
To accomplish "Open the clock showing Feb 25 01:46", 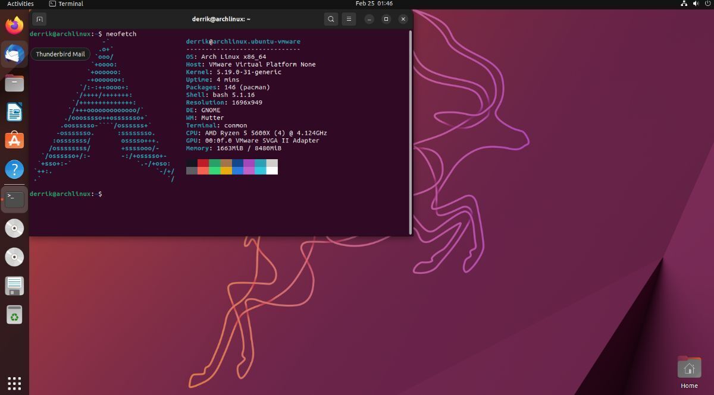I will (374, 4).
